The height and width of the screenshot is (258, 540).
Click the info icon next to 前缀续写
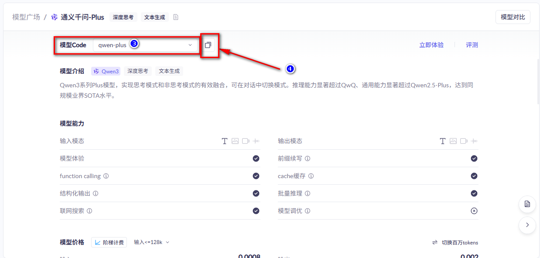click(308, 158)
